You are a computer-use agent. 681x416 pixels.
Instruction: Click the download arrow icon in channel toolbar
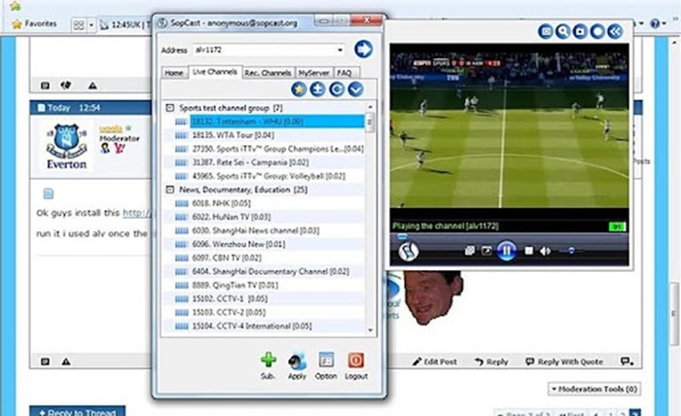pyautogui.click(x=318, y=89)
